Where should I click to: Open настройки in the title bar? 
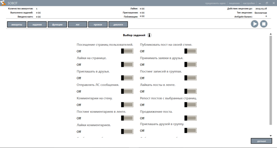[x=248, y=3]
